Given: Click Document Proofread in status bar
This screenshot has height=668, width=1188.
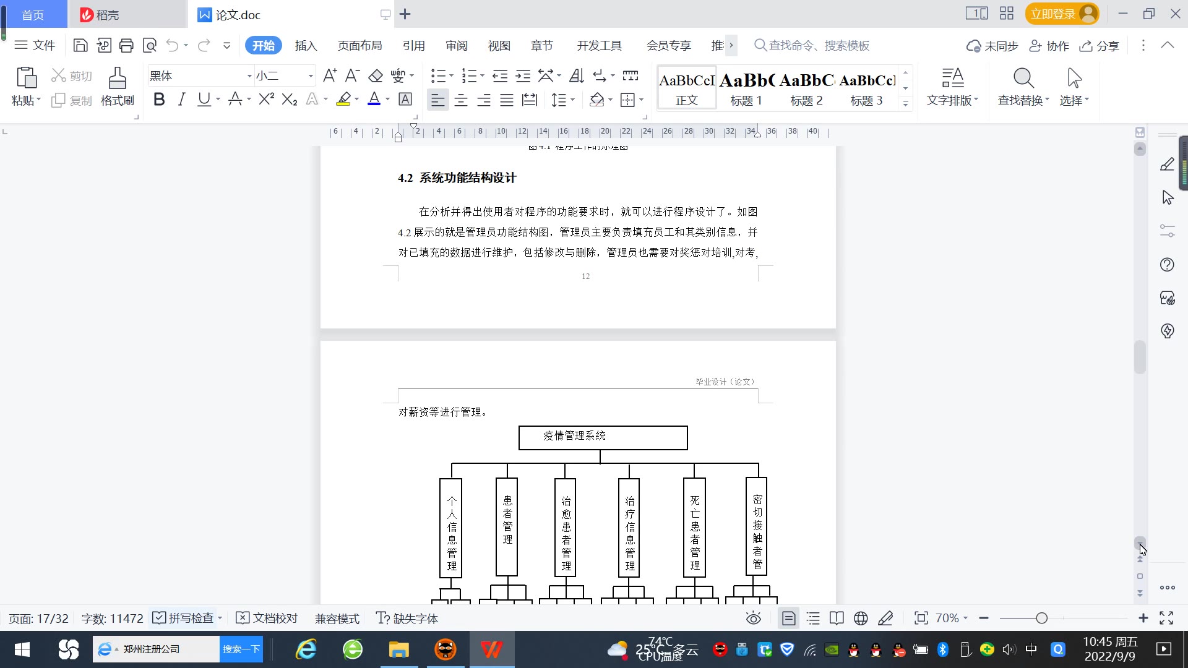Looking at the screenshot, I should click(x=267, y=618).
